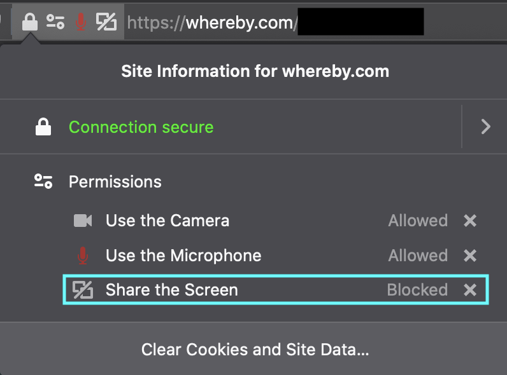Viewport: 507px width, 375px height.
Task: Click the Permissions section heading
Action: pyautogui.click(x=115, y=182)
